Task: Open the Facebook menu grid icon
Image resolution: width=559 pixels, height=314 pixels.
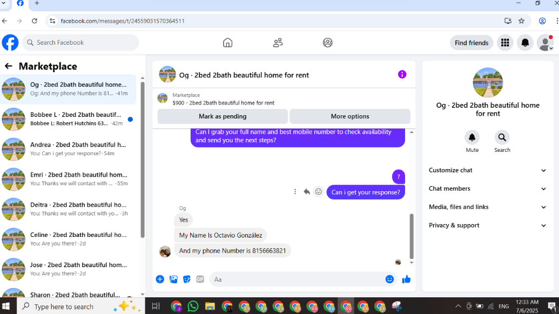Action: (505, 43)
